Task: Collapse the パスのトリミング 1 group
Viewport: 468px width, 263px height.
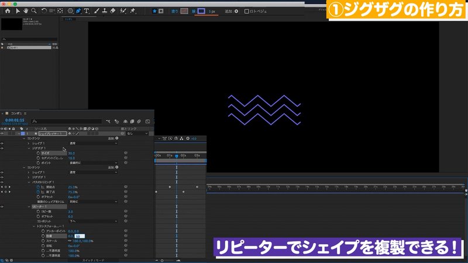Action: (29, 182)
